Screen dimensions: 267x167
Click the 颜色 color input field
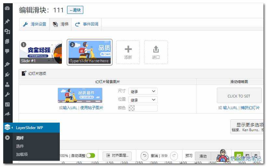tap(143, 108)
